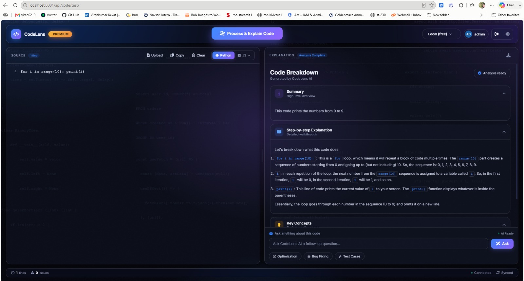Click the CodeLens logo icon
This screenshot has height=281, width=524.
pos(16,34)
